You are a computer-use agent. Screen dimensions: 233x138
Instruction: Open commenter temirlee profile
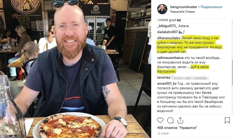click(164, 77)
